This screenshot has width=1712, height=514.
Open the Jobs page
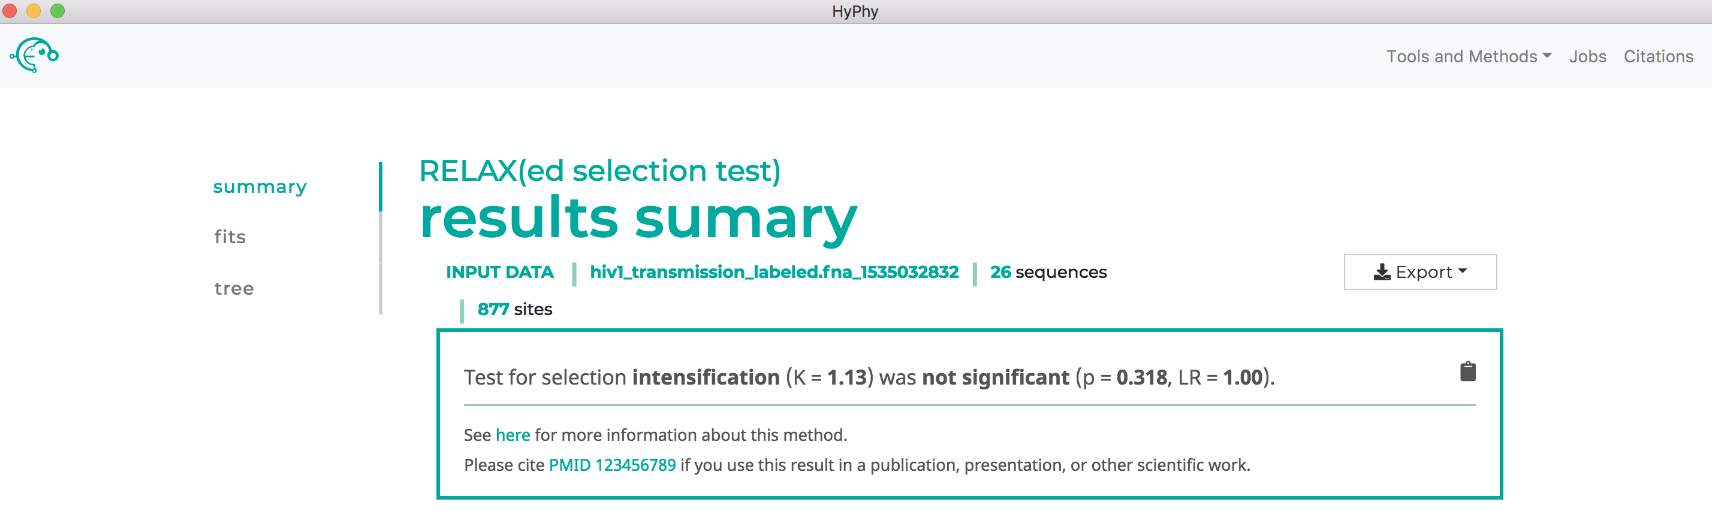tap(1588, 56)
